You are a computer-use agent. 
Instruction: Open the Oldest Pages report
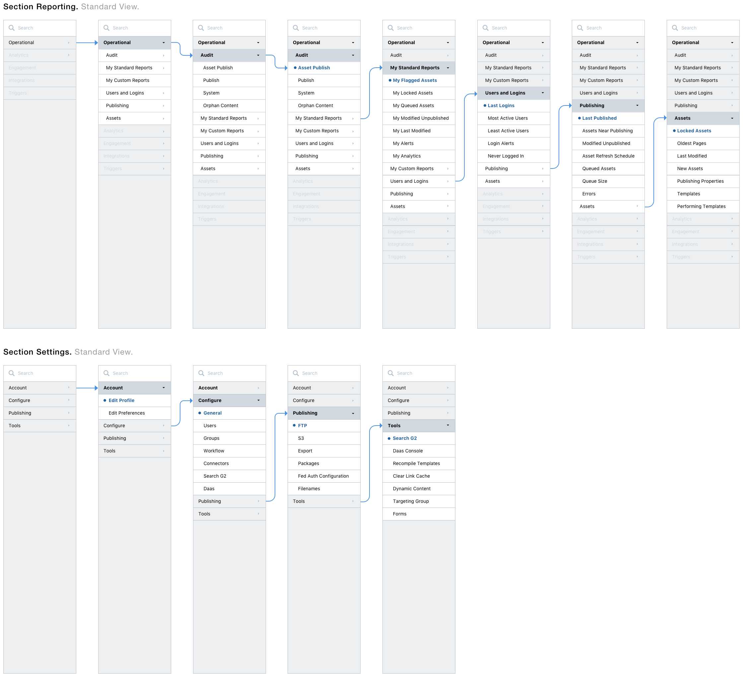pyautogui.click(x=691, y=143)
